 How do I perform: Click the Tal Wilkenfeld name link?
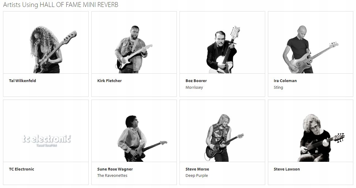(x=23, y=81)
